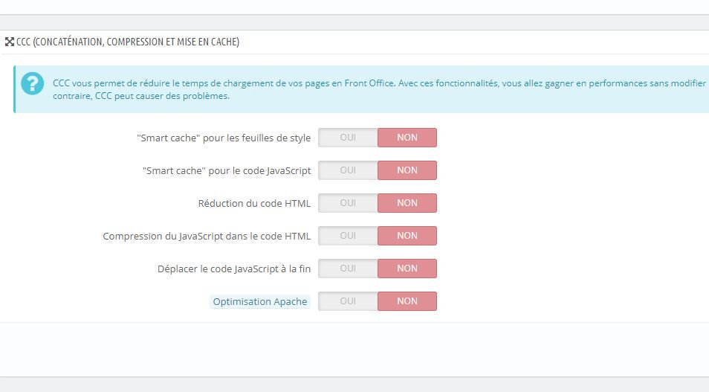This screenshot has height=392, width=709.
Task: Turn on Réduction du code HTML (OUI)
Action: [348, 203]
